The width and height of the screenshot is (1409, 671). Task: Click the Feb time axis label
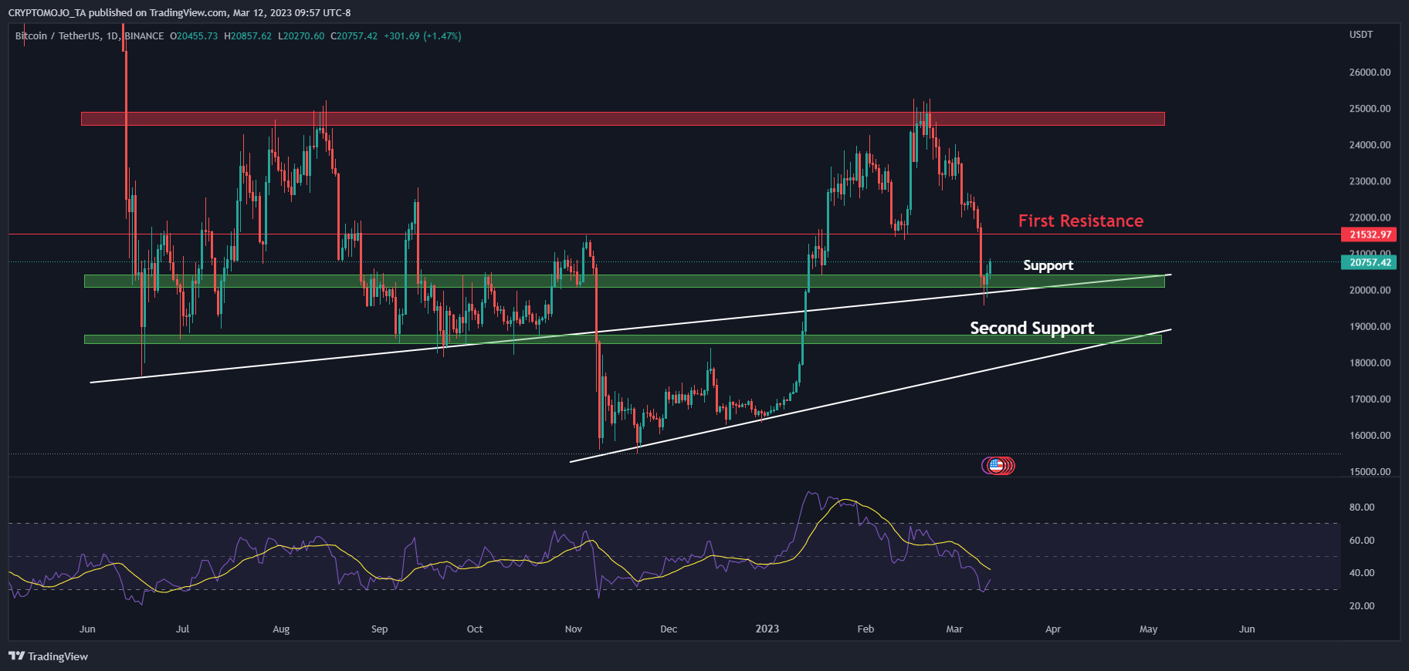pyautogui.click(x=865, y=629)
